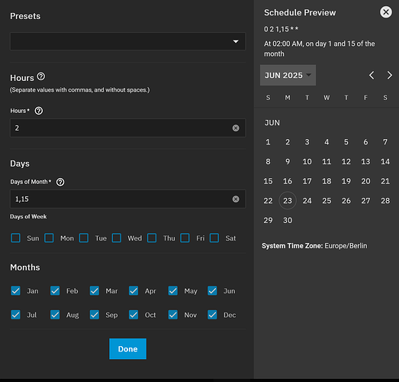
Task: Go to next month in calendar
Action: coord(389,75)
